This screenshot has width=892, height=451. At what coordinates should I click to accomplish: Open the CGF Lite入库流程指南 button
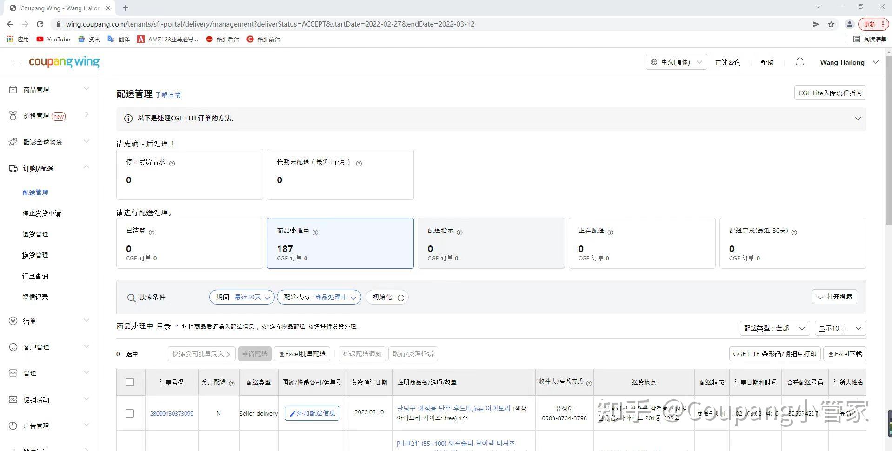click(x=830, y=93)
